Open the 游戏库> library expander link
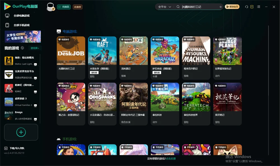The height and width of the screenshot is (166, 280). click(35, 48)
